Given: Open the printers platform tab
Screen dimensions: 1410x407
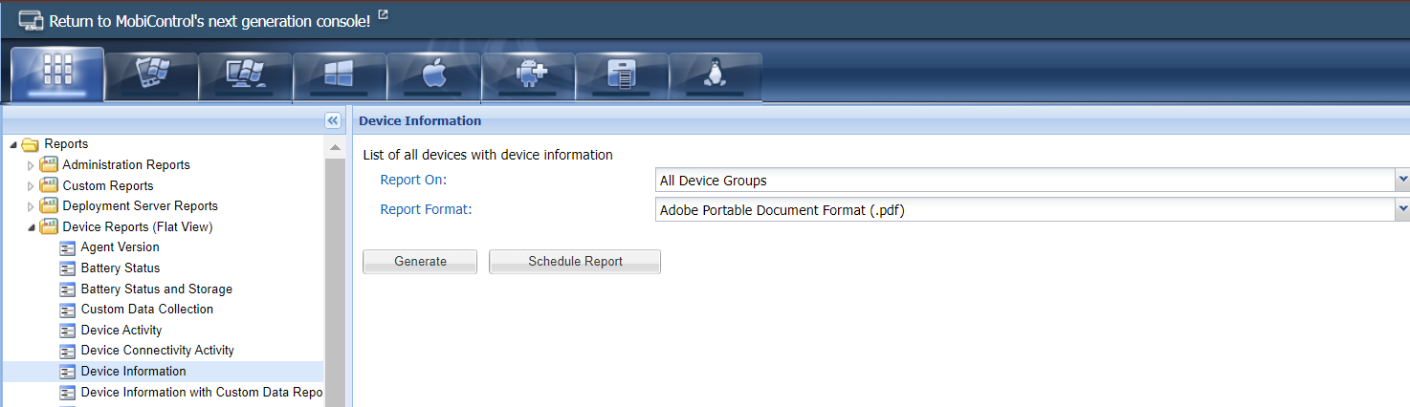Looking at the screenshot, I should pyautogui.click(x=621, y=75).
